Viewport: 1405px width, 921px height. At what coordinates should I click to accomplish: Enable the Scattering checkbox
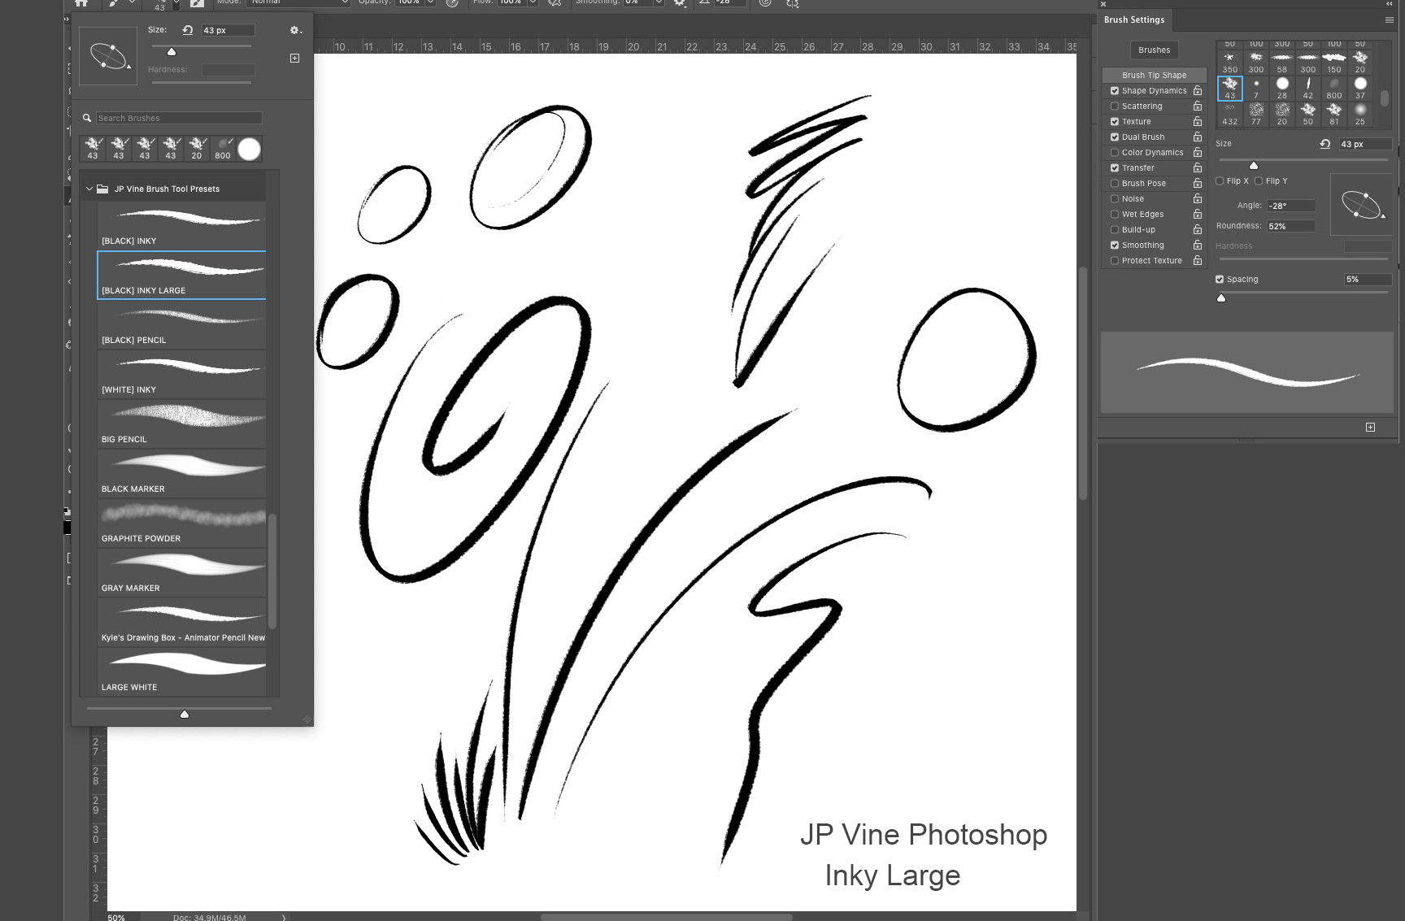1115,106
